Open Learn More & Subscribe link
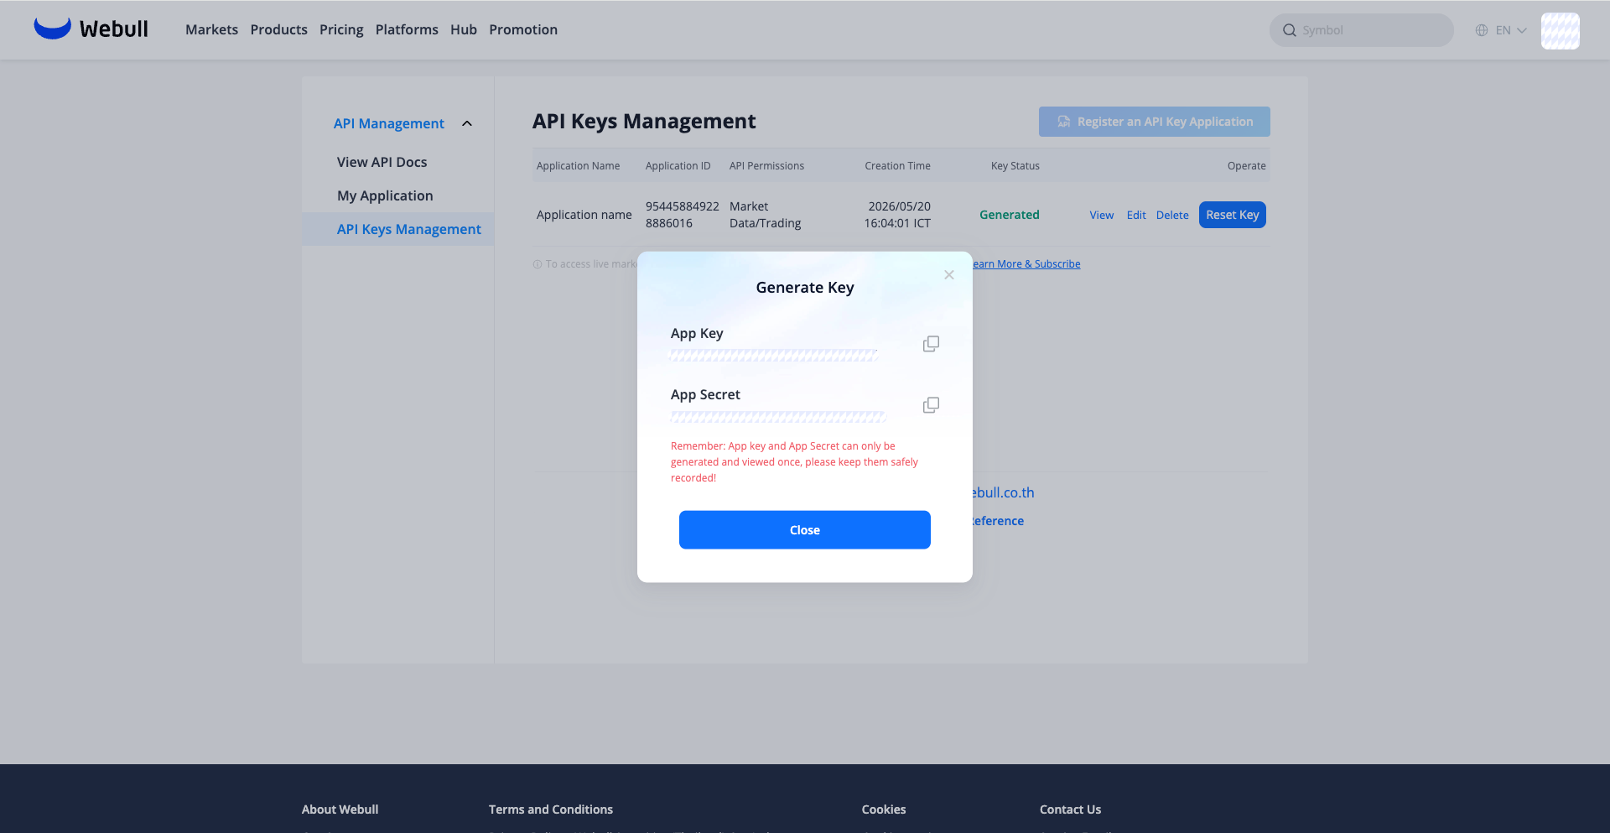The width and height of the screenshot is (1610, 833). click(1026, 264)
